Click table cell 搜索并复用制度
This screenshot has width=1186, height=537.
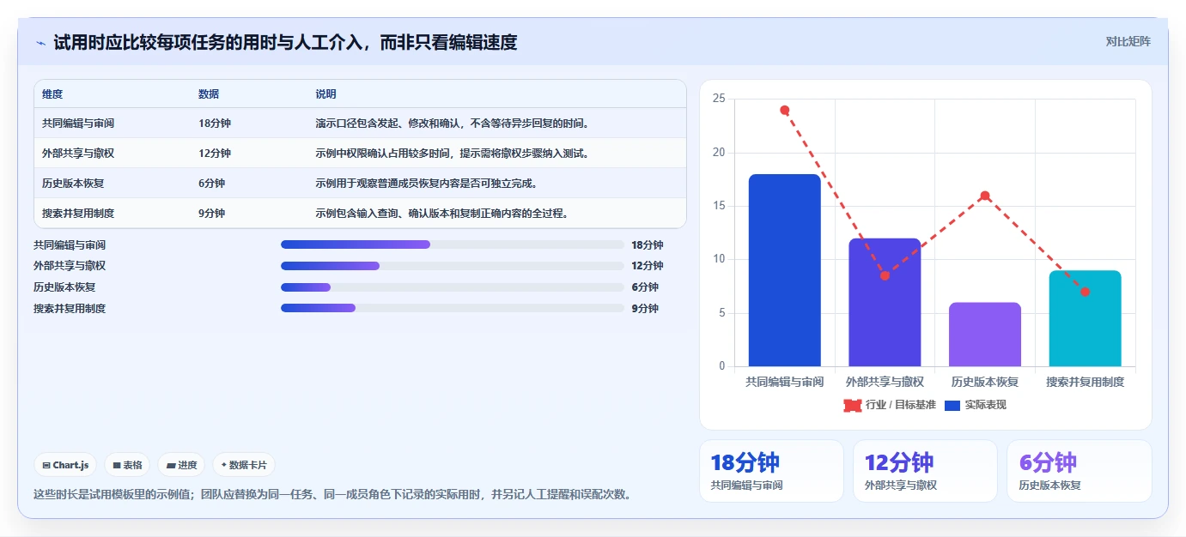78,214
